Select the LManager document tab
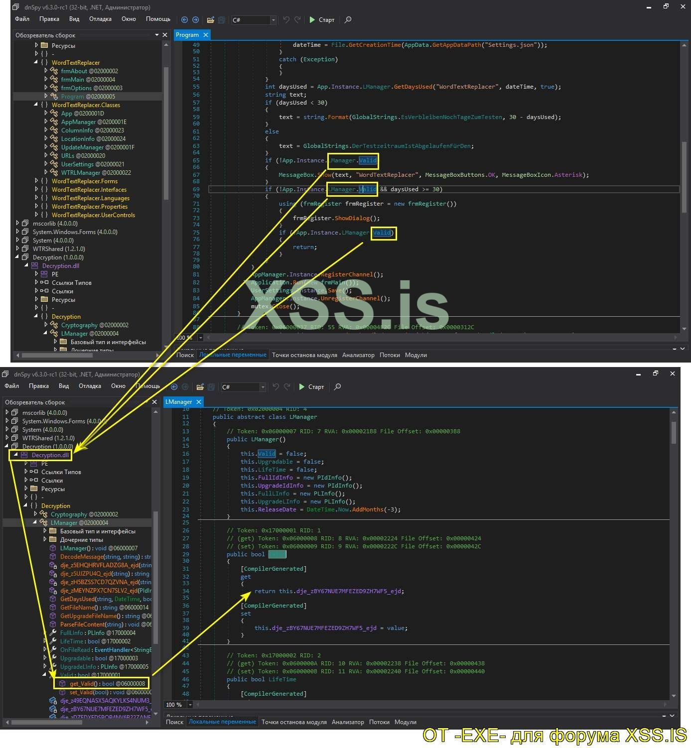 (178, 402)
